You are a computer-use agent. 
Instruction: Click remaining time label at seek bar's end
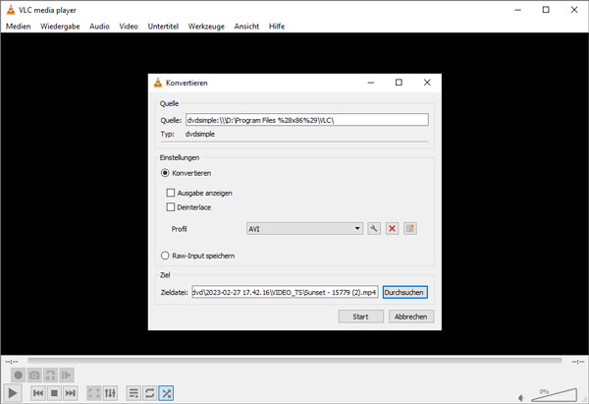coord(578,362)
